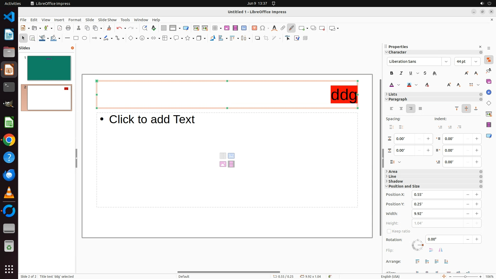Select the Rectangle drawing tool
496x279 pixels.
click(x=76, y=38)
